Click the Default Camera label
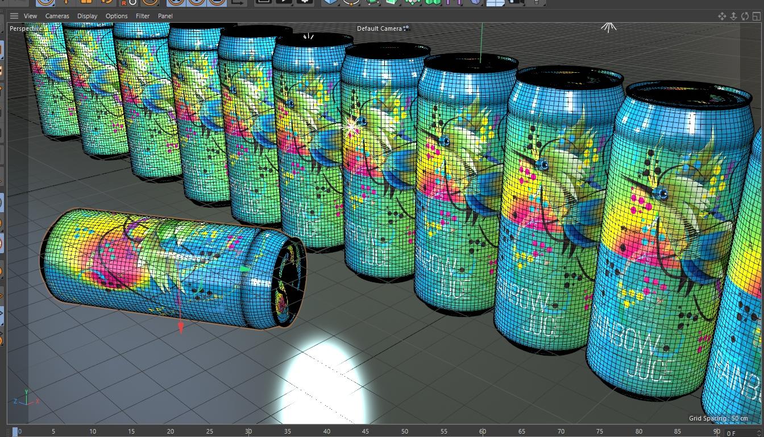This screenshot has height=437, width=764. click(x=379, y=28)
